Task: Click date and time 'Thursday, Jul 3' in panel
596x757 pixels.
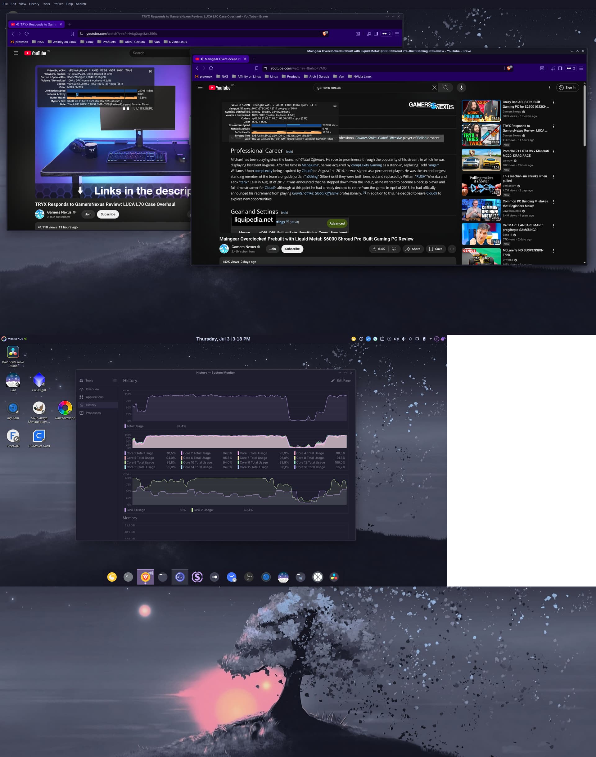Action: [x=223, y=339]
